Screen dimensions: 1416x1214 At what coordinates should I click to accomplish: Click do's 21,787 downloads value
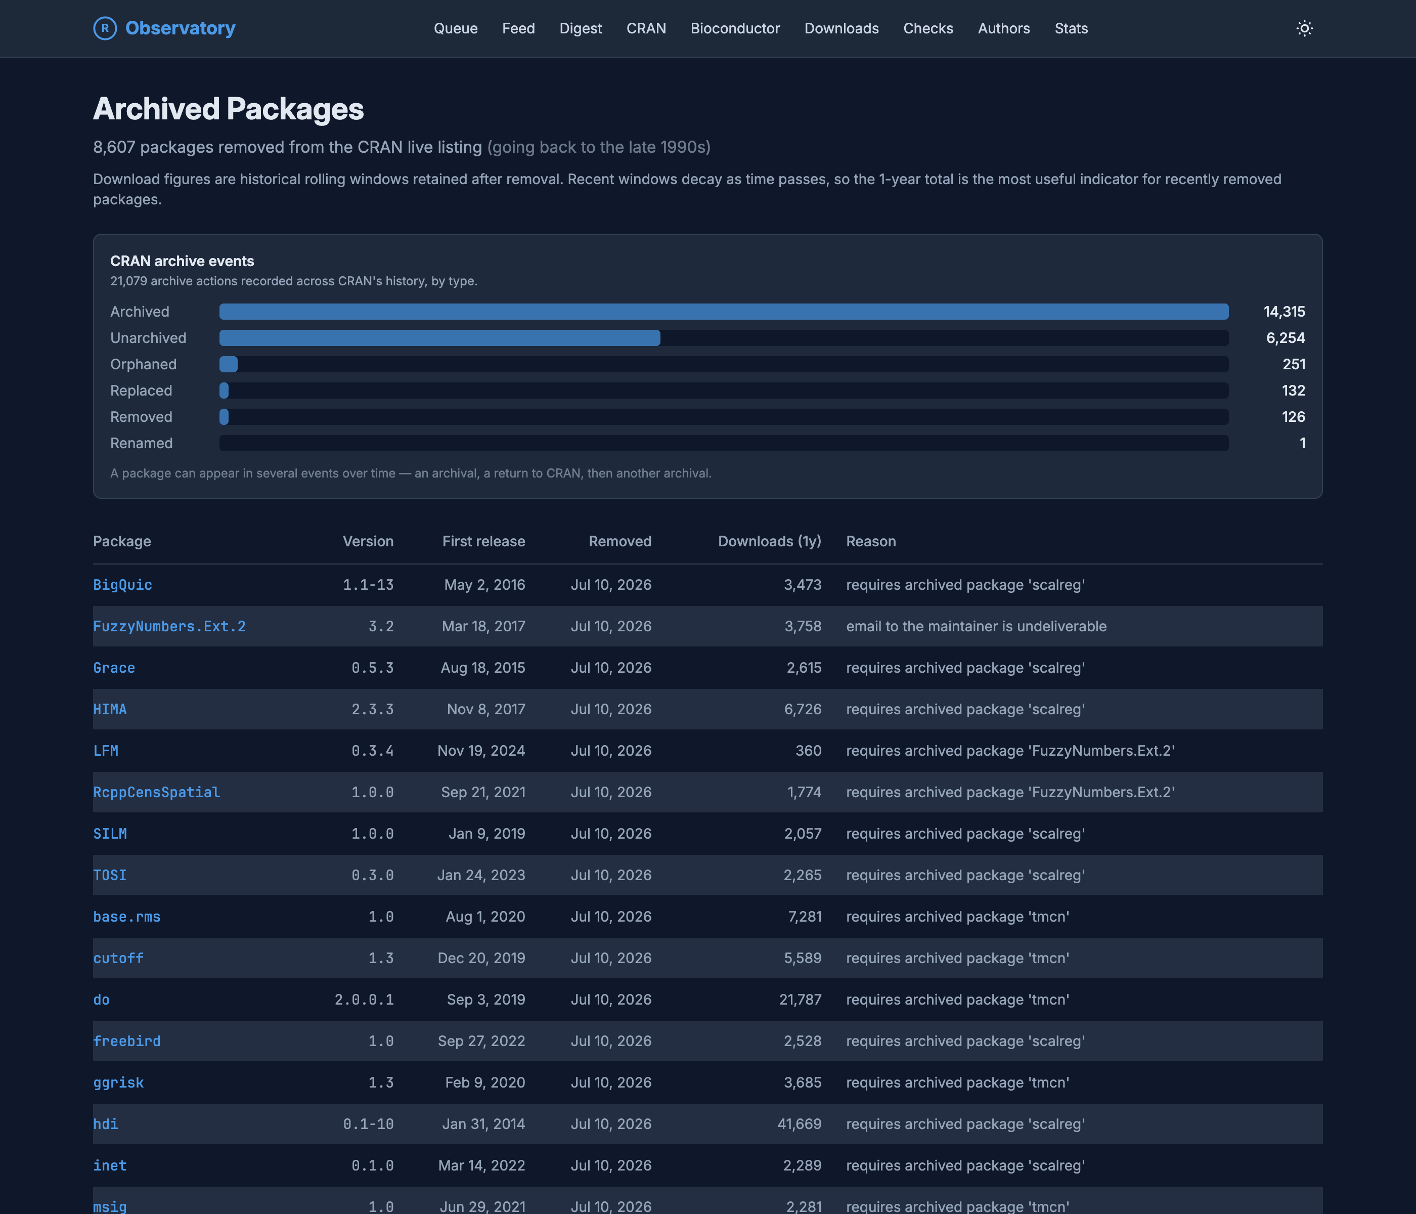click(x=800, y=1000)
